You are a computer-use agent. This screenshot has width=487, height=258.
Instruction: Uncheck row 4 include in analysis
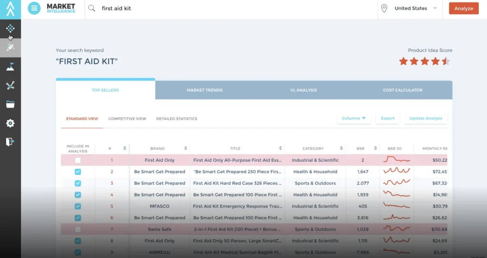(x=78, y=195)
